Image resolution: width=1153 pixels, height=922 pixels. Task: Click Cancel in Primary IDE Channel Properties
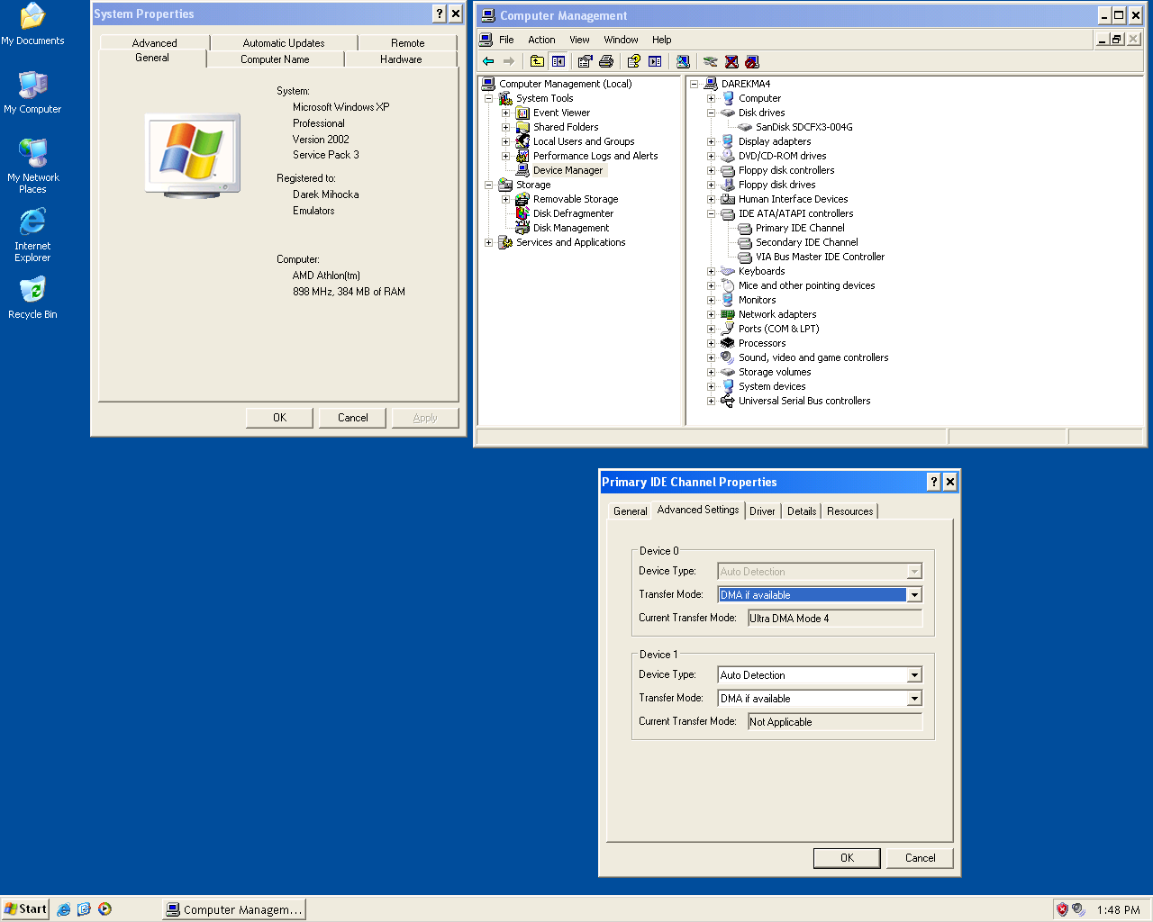920,858
